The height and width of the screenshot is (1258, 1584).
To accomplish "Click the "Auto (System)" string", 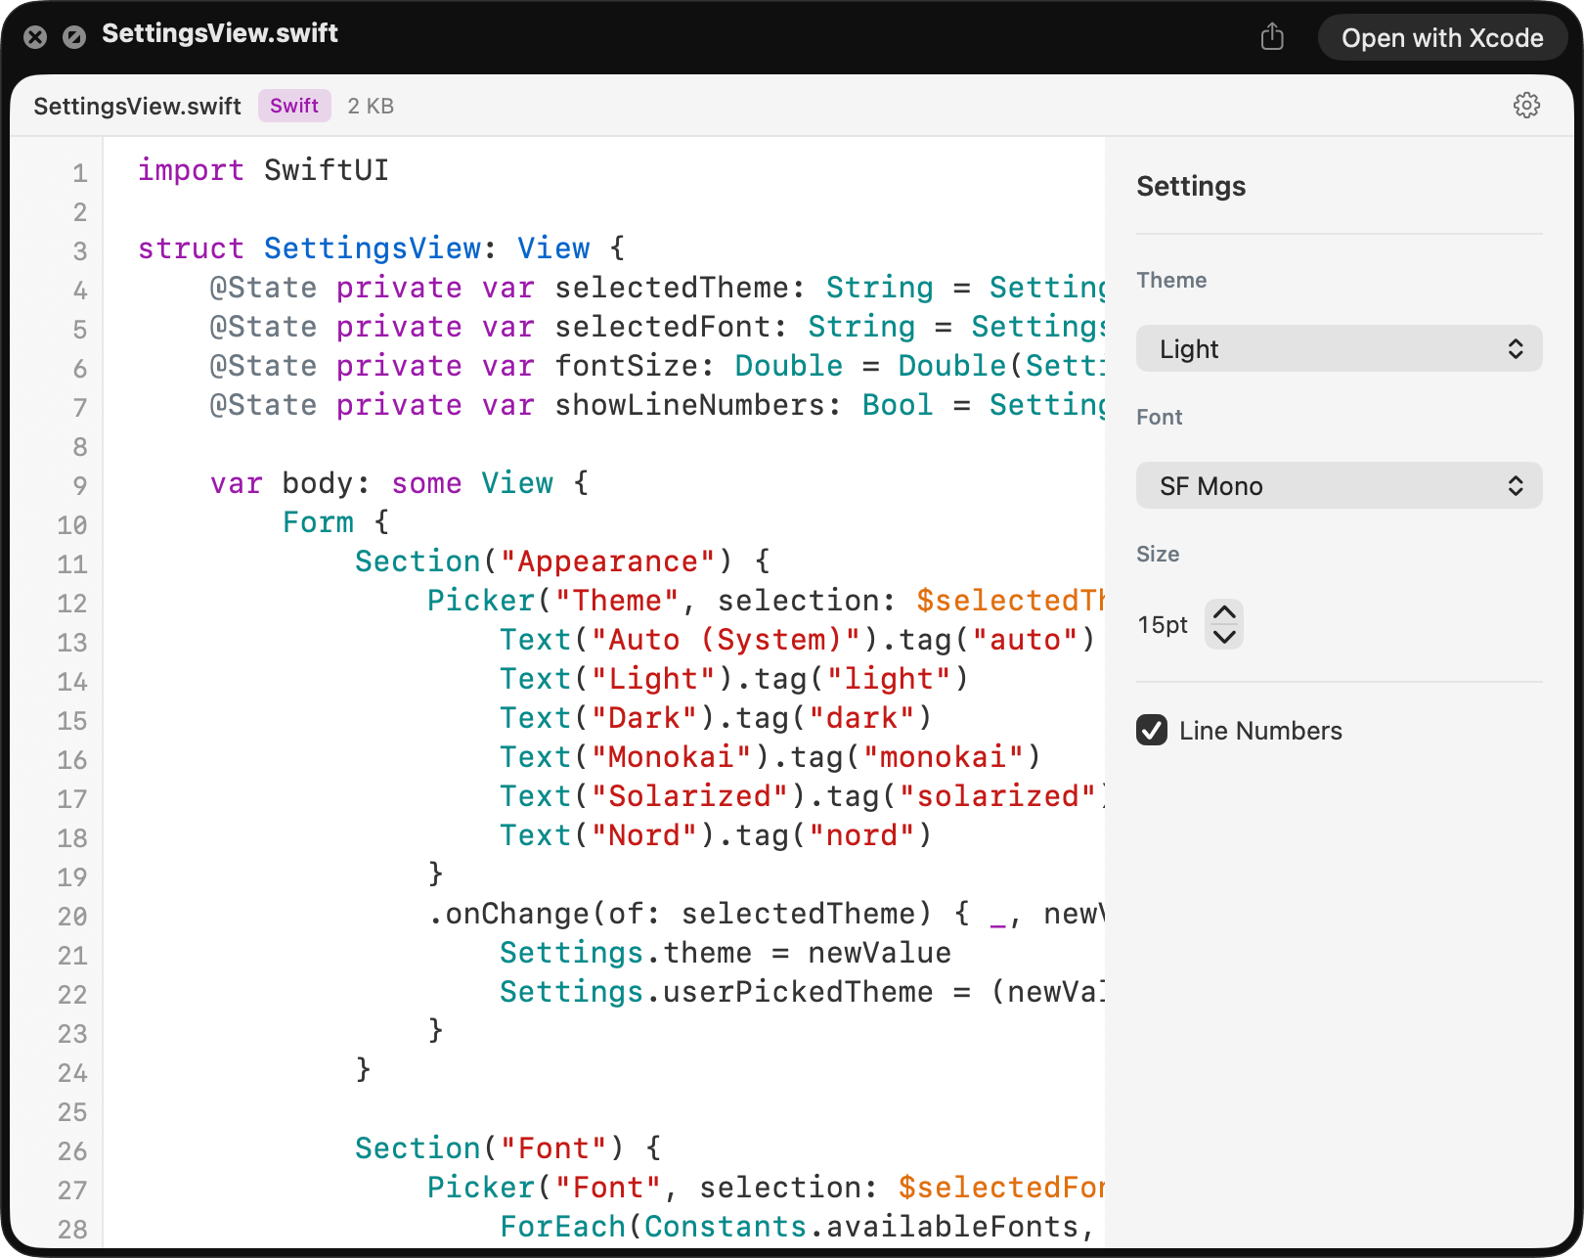I will pos(726,640).
